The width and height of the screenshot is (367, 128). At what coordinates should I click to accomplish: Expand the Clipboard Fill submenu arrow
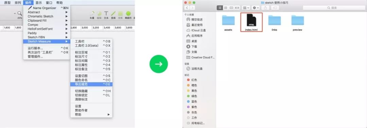pyautogui.click(x=67, y=21)
